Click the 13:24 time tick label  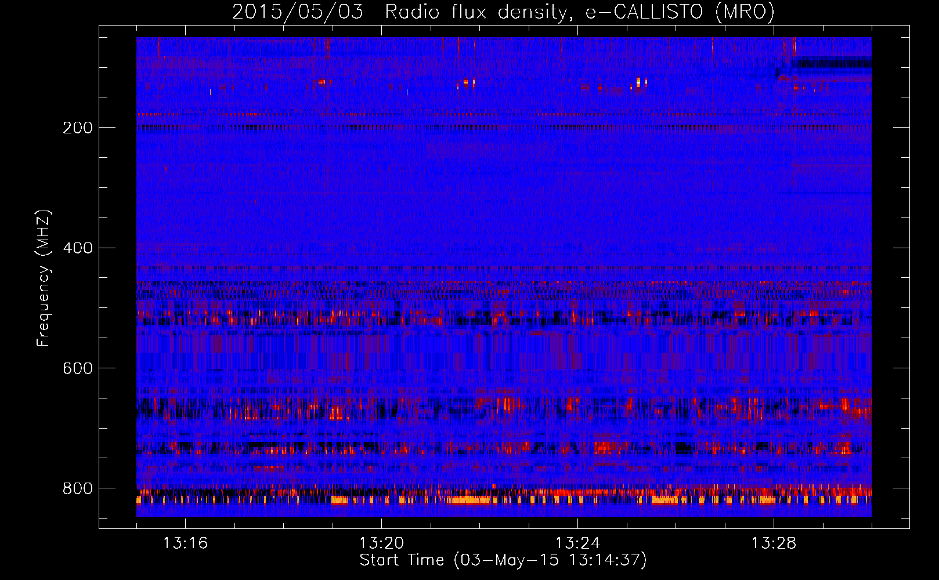(577, 543)
